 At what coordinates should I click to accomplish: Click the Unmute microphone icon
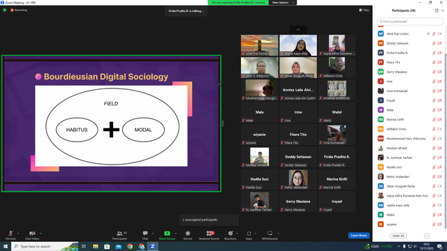click(10, 234)
